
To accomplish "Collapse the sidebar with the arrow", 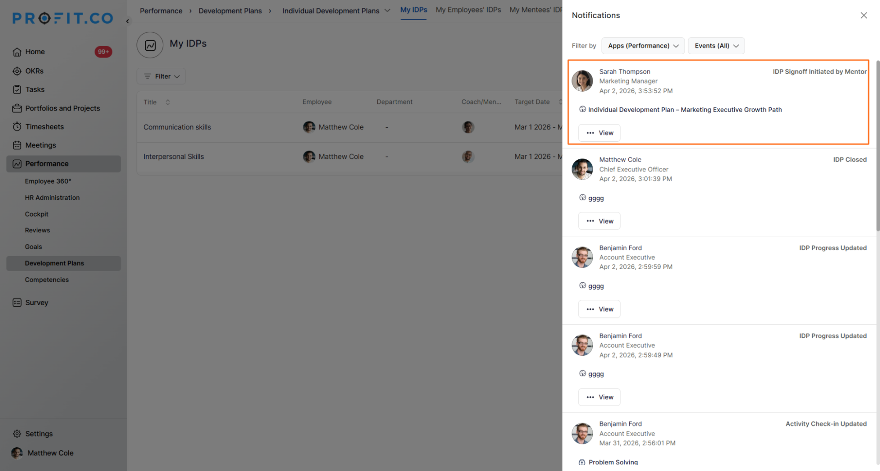I will click(x=128, y=21).
